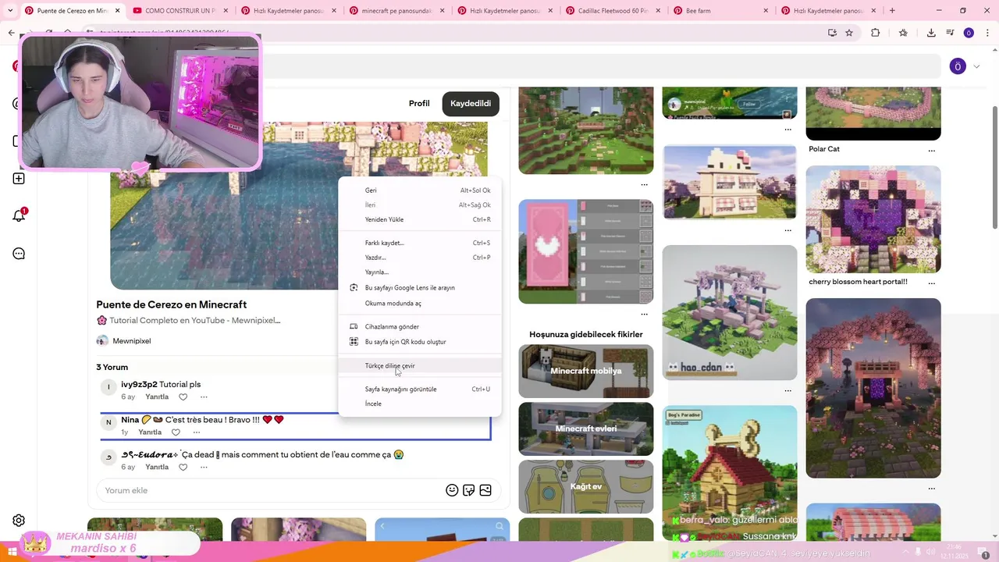Screen dimensions: 999x562
Task: Reply to Nina with Yanıtla
Action: point(150,432)
